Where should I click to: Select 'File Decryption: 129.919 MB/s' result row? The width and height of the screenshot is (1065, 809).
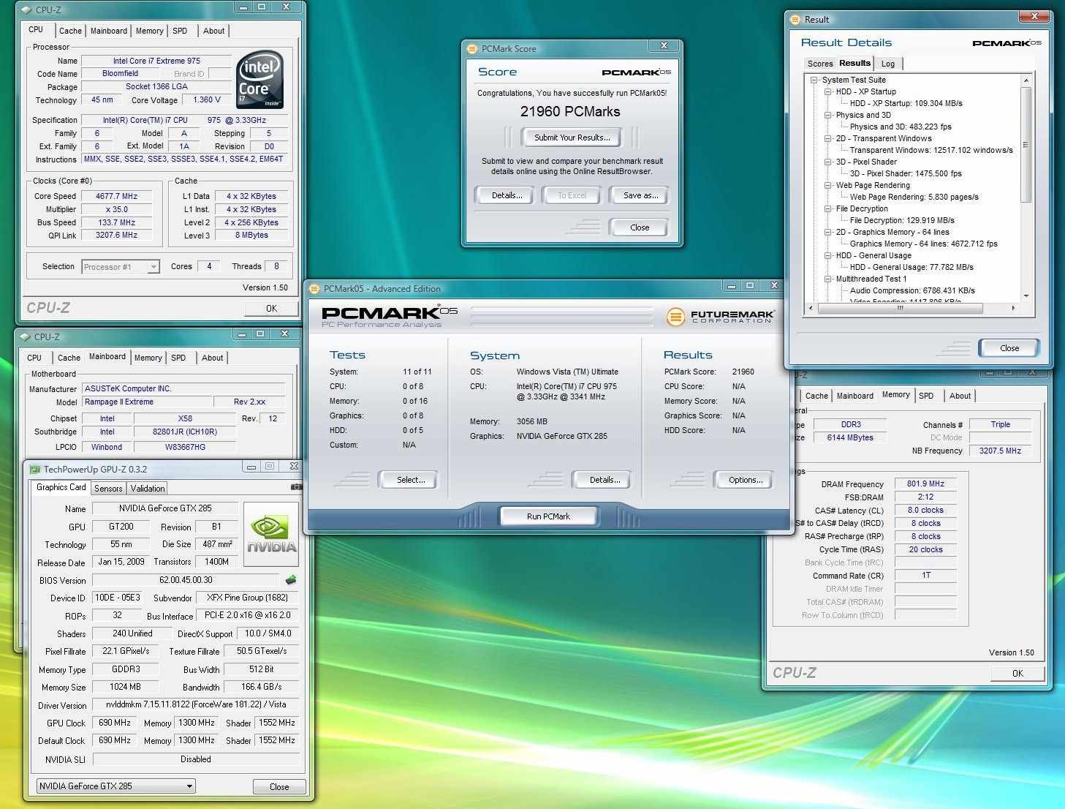click(x=902, y=220)
